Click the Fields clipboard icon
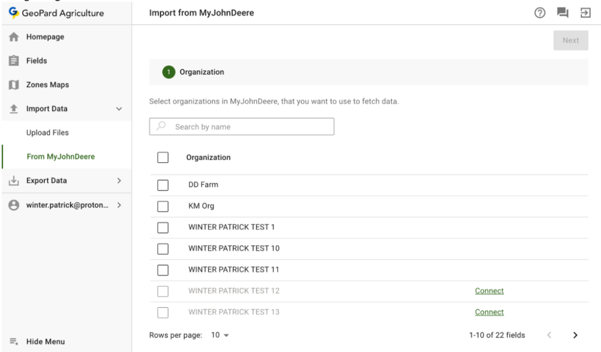The image size is (601, 352). tap(14, 61)
